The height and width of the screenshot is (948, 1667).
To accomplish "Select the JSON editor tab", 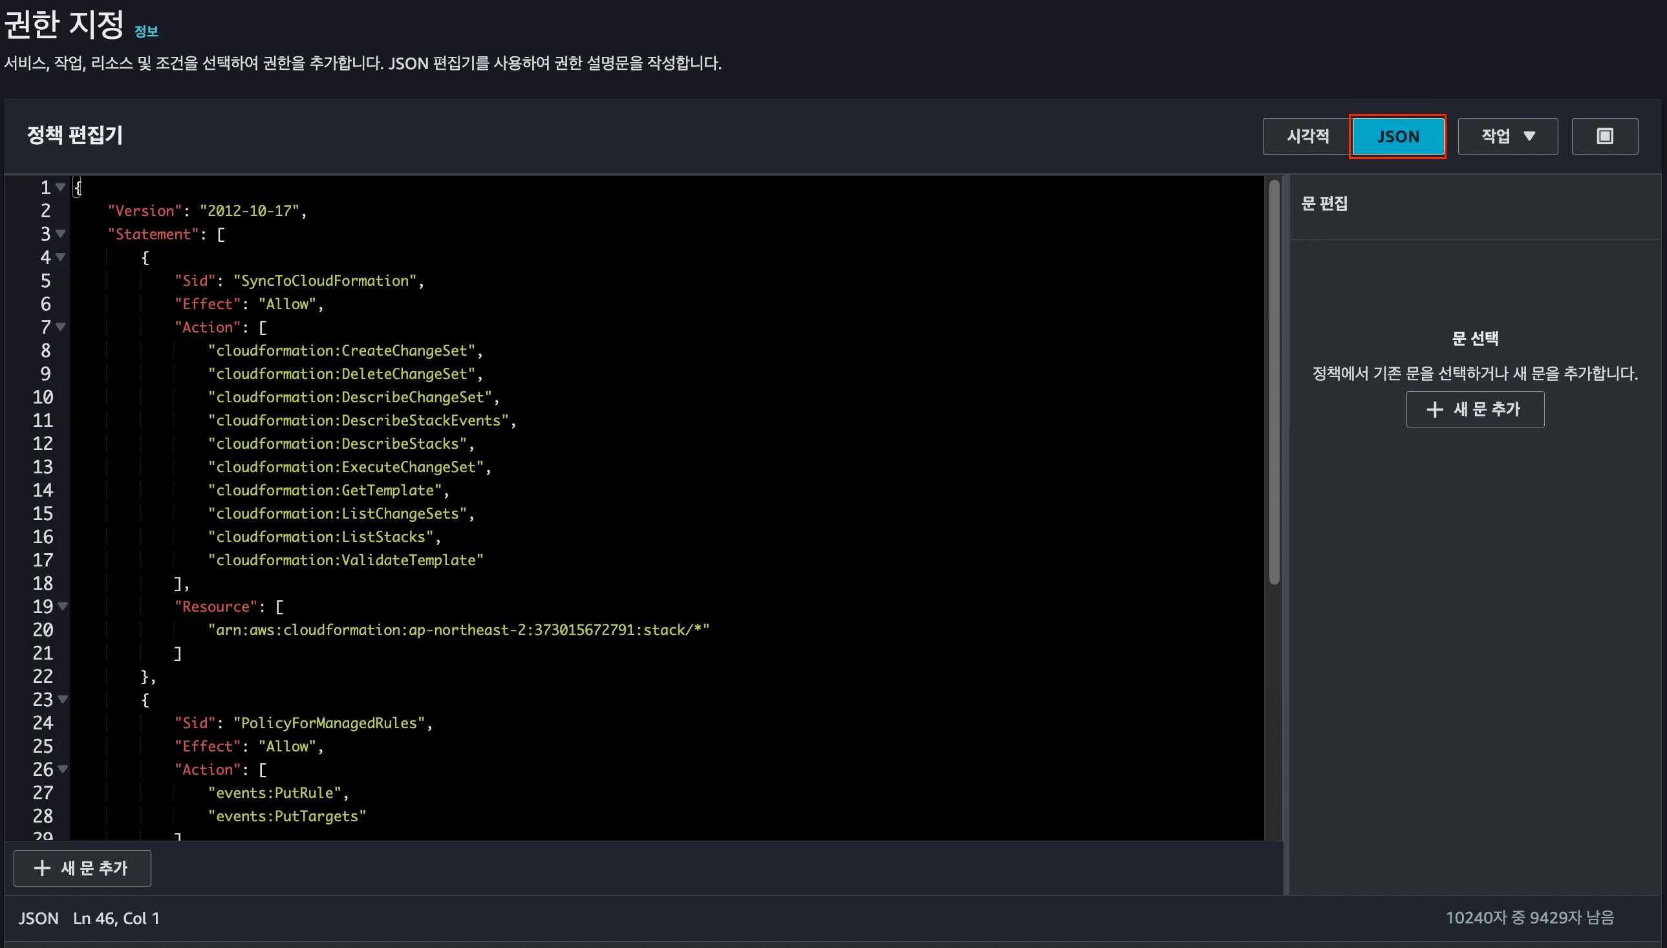I will coord(1398,136).
